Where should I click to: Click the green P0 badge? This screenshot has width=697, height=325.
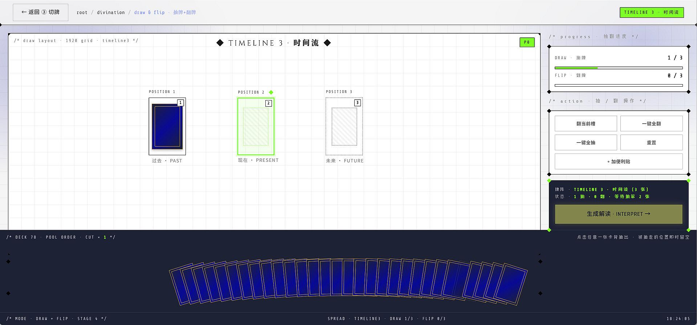pyautogui.click(x=527, y=42)
